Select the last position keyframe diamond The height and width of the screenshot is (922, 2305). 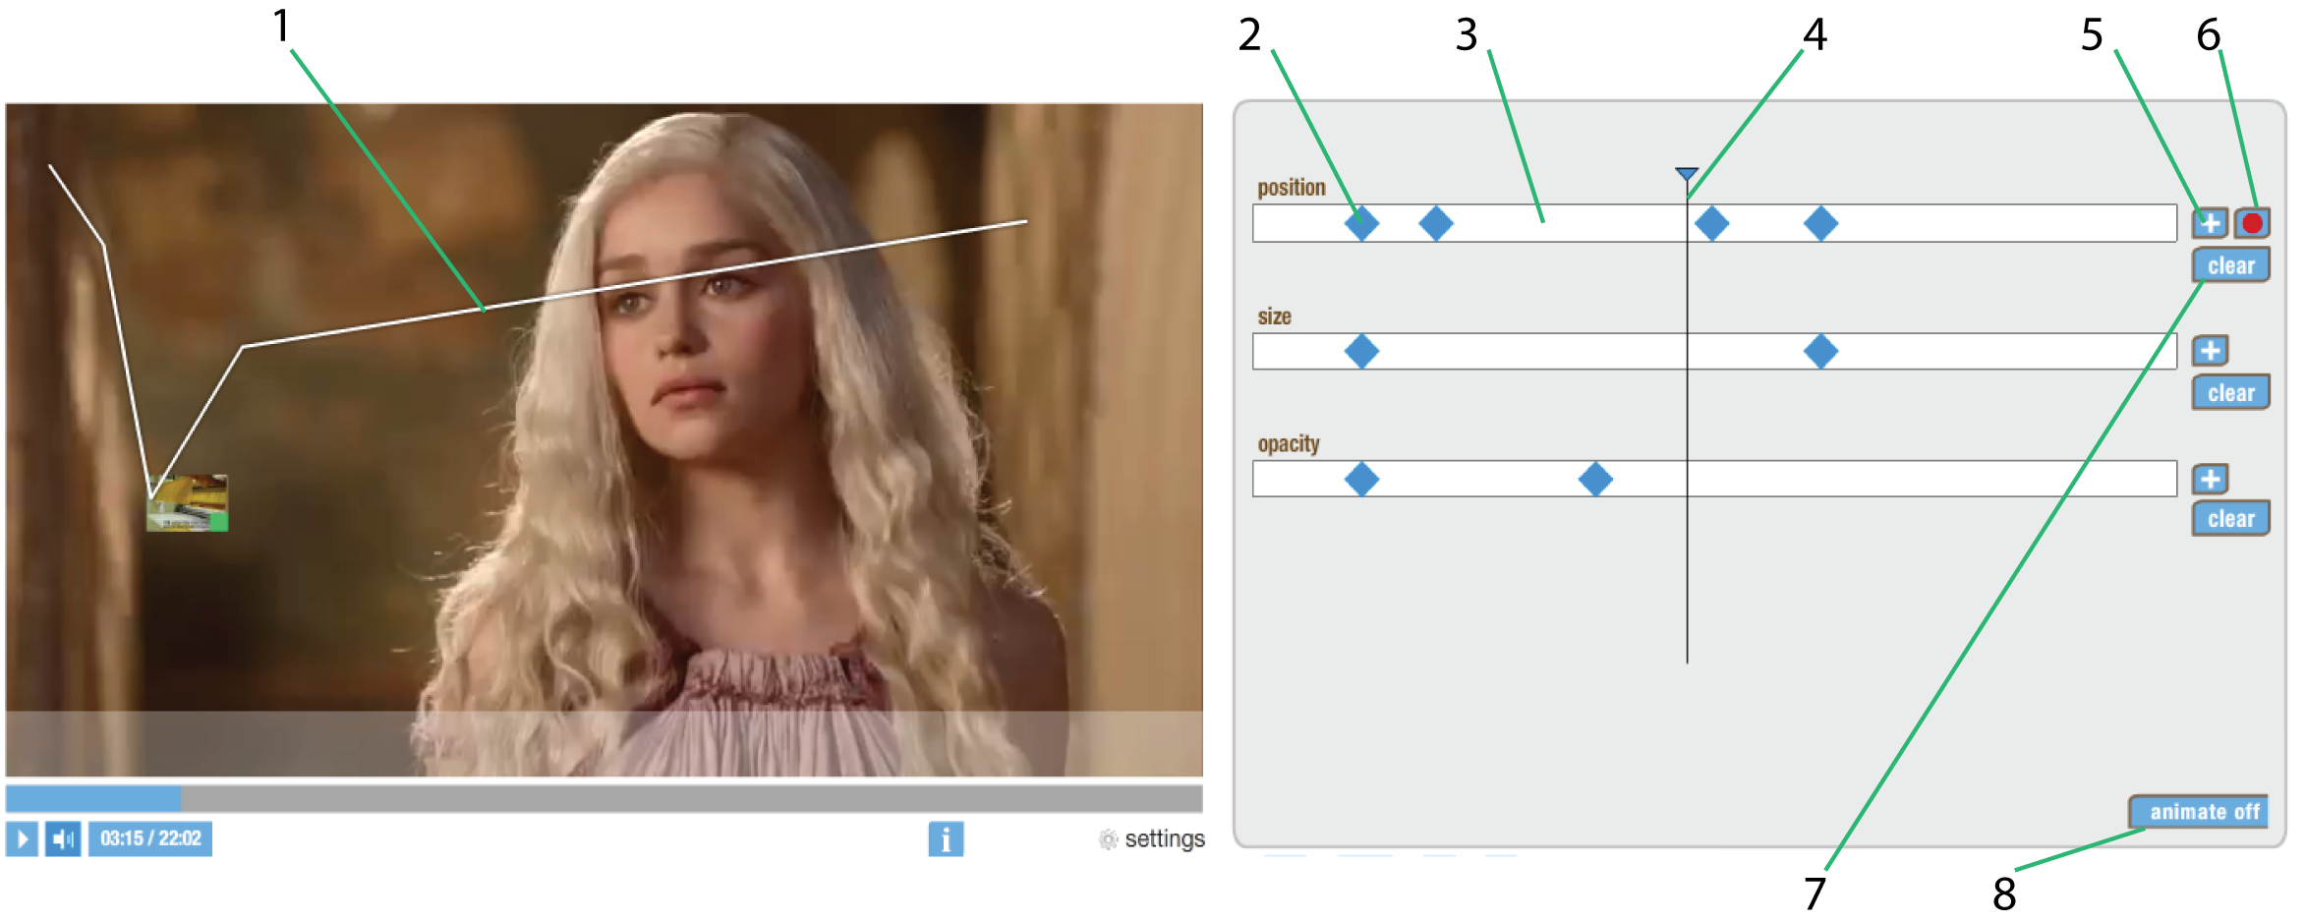tap(1820, 223)
